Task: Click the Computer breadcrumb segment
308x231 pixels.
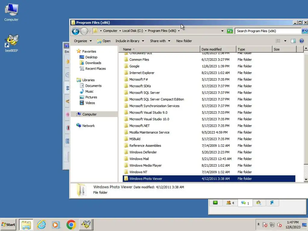Action: tap(110, 31)
